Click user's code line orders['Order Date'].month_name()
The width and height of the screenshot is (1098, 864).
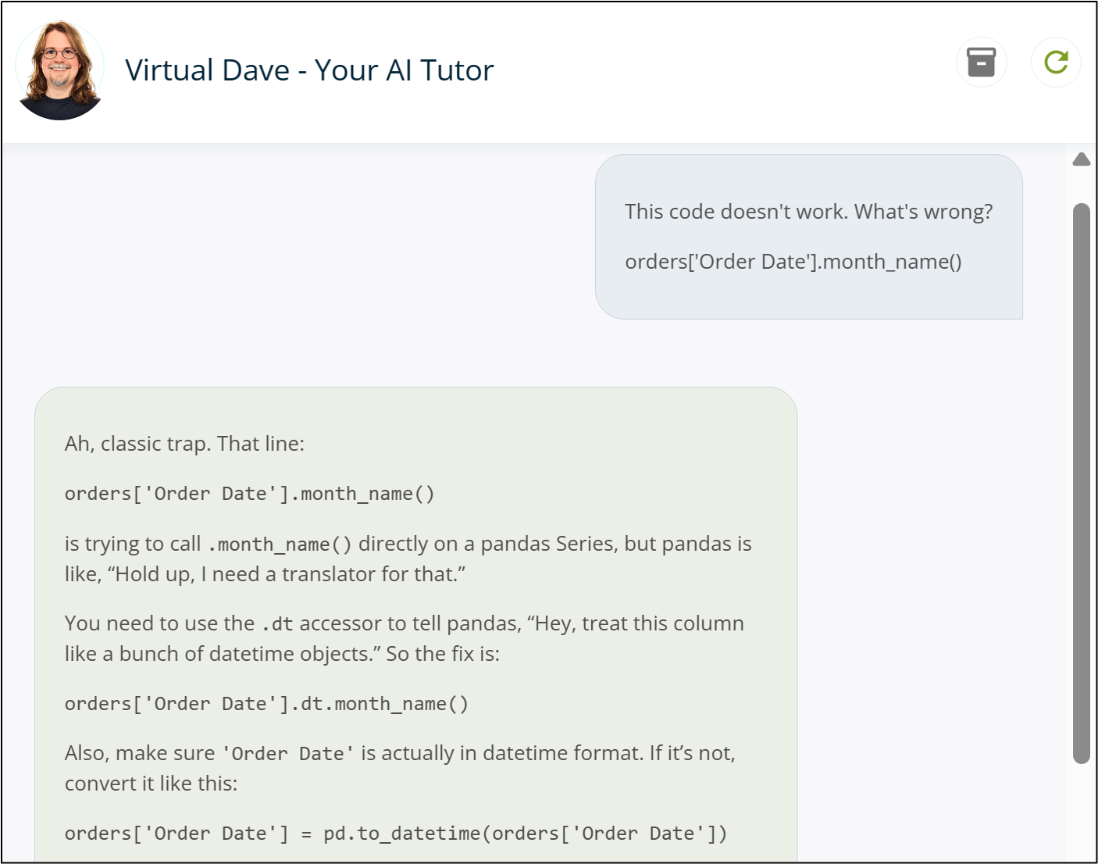(x=793, y=262)
